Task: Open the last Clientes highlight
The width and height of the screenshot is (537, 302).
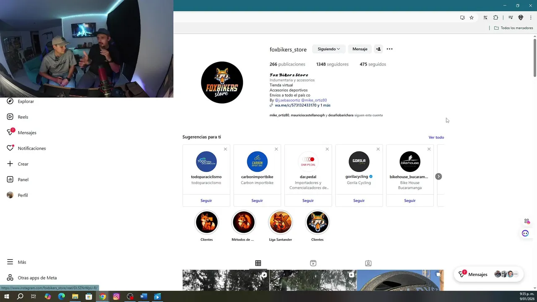Action: pyautogui.click(x=318, y=222)
